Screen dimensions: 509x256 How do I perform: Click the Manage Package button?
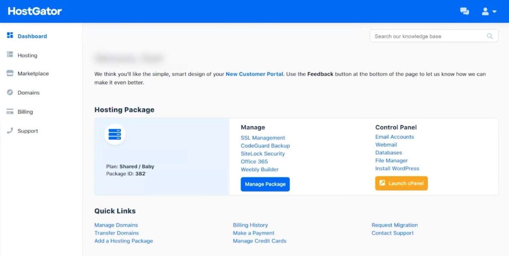(265, 184)
